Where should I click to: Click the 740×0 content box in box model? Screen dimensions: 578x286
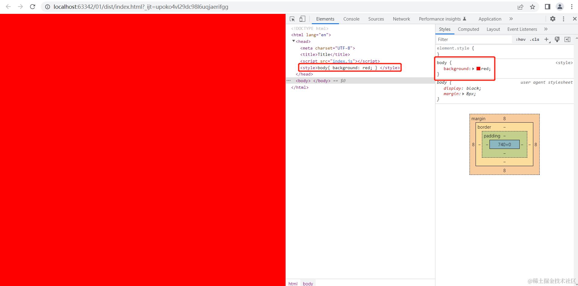coord(504,144)
